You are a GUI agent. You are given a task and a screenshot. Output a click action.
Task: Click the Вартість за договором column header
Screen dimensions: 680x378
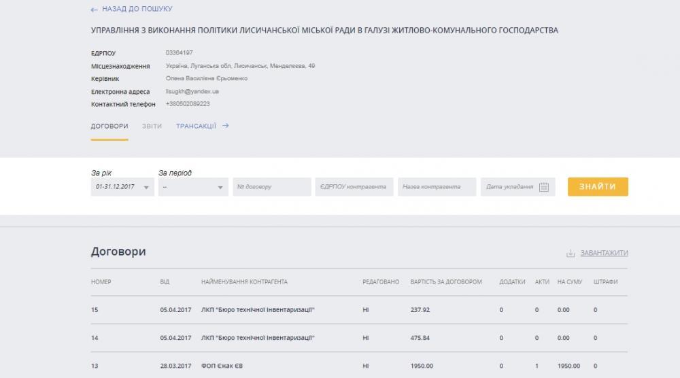tap(446, 282)
